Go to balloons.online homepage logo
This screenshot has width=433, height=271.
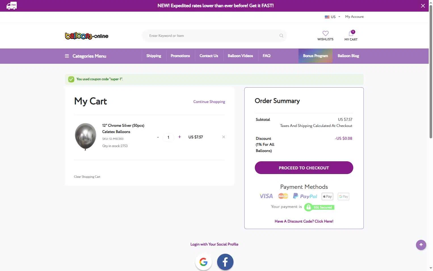[x=87, y=36]
